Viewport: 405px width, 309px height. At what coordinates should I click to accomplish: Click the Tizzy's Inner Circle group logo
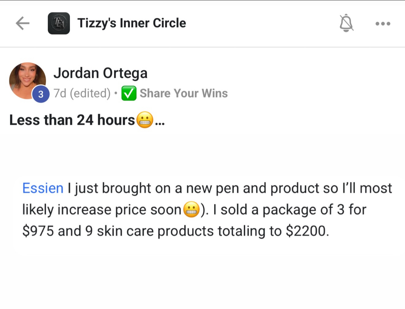59,23
